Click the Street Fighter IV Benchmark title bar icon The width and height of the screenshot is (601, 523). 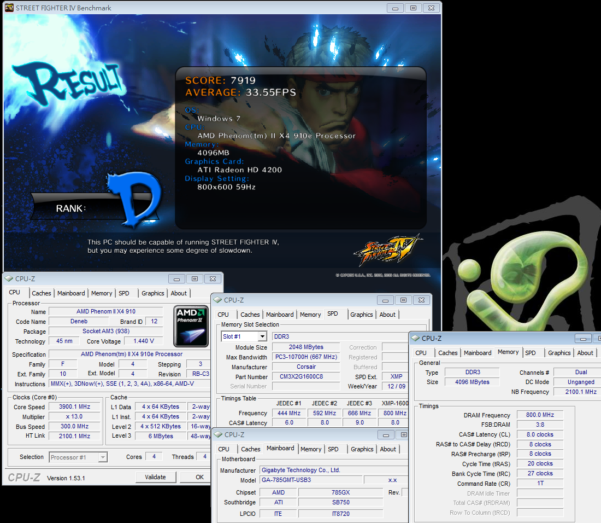click(9, 8)
